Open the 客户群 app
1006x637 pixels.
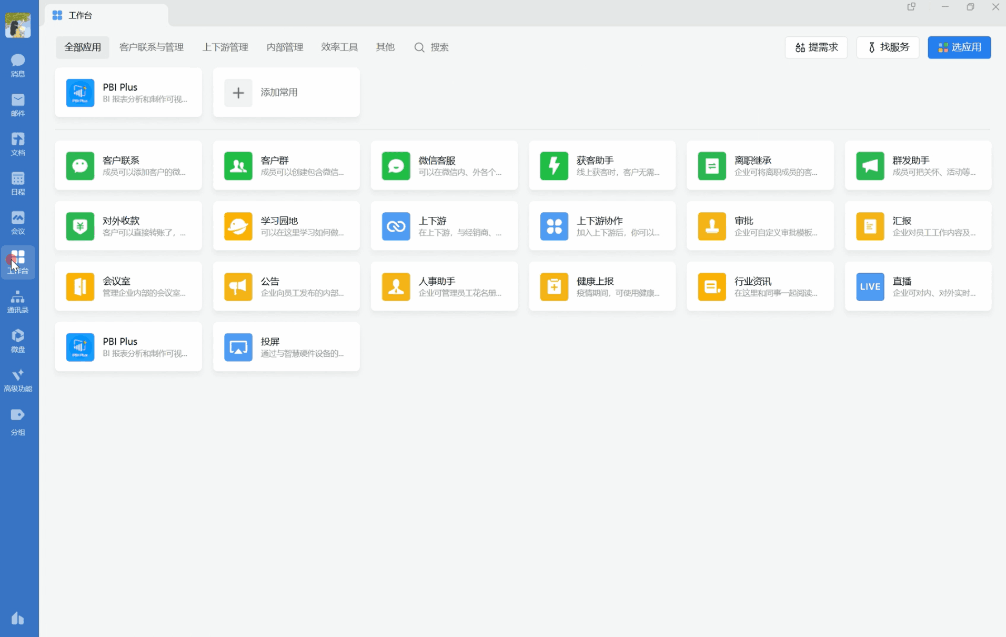click(286, 165)
